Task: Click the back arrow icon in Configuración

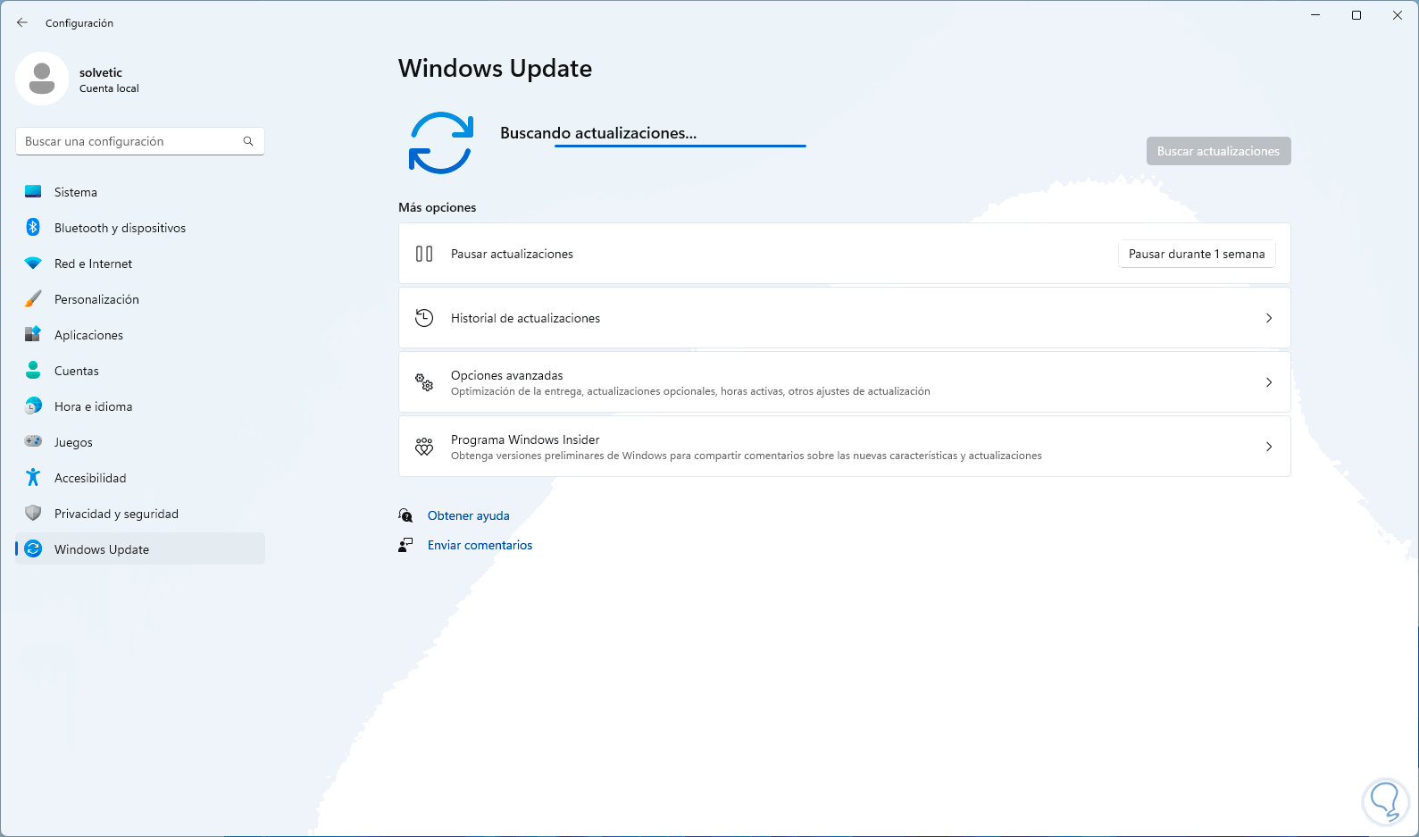Action: pos(22,22)
